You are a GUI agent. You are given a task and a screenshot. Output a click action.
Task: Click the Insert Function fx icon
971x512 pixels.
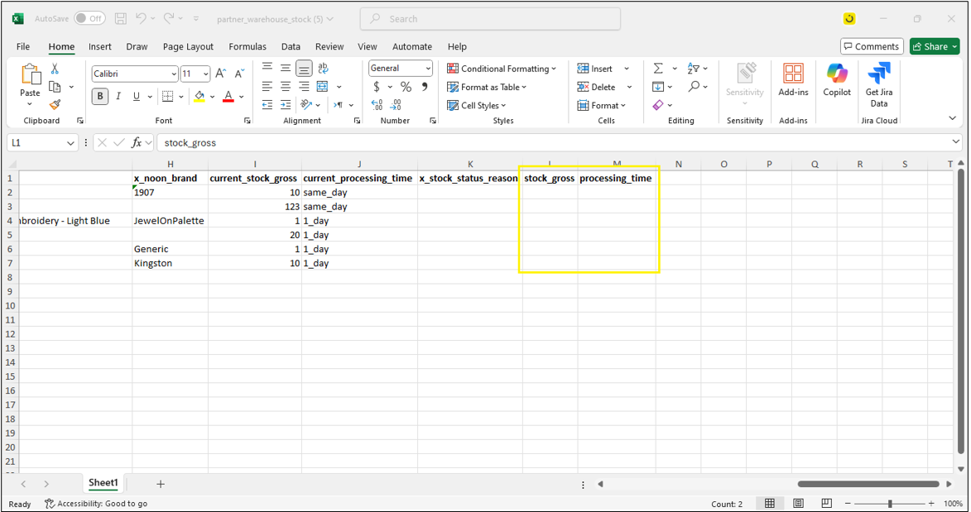(137, 143)
